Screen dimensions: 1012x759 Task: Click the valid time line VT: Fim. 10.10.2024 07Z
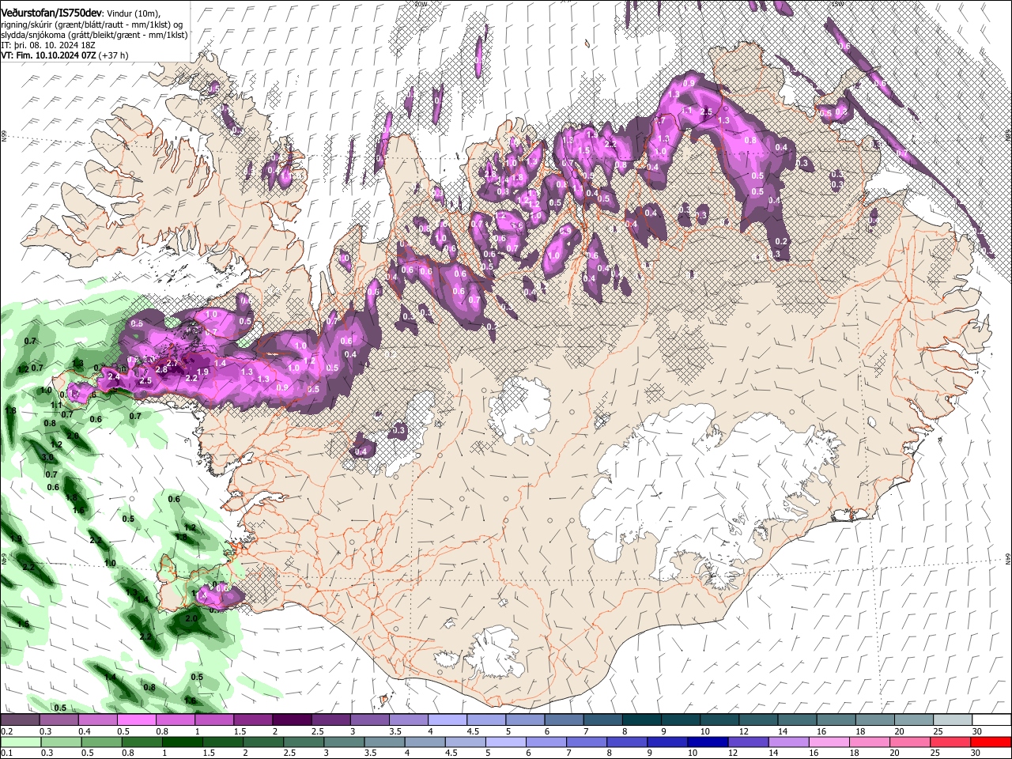click(64, 55)
